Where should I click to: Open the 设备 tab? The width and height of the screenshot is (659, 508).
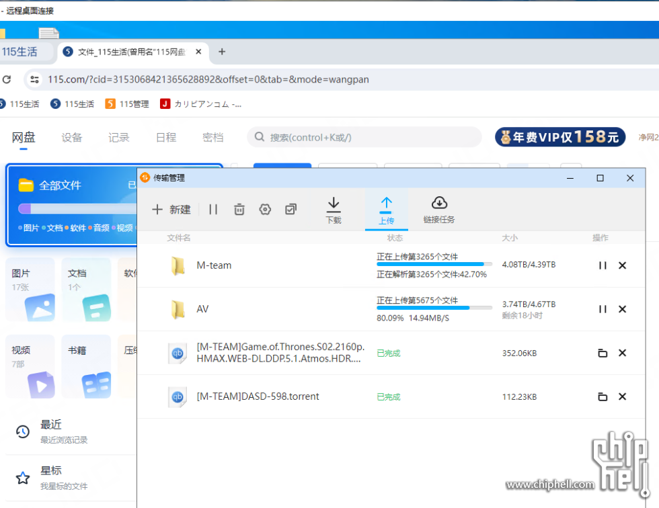tap(72, 137)
